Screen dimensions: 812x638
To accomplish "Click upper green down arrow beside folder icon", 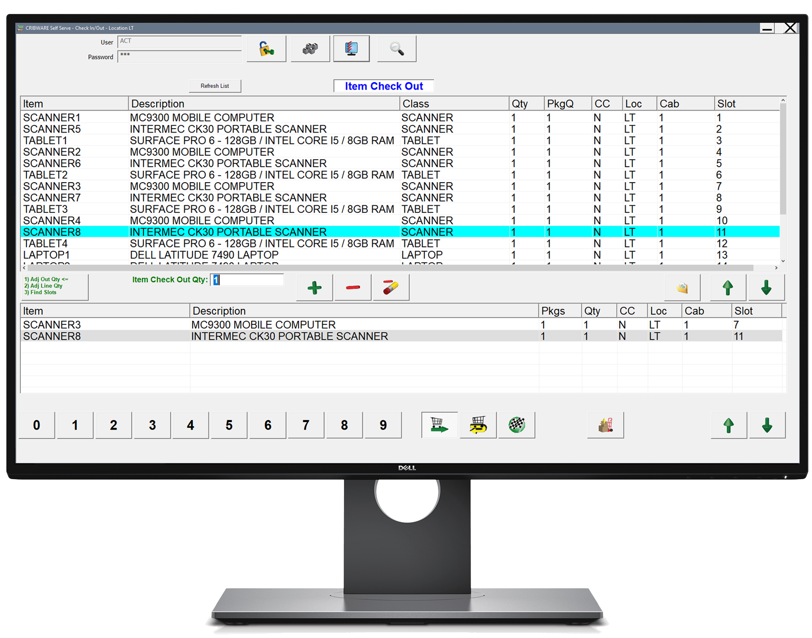I will [x=766, y=288].
